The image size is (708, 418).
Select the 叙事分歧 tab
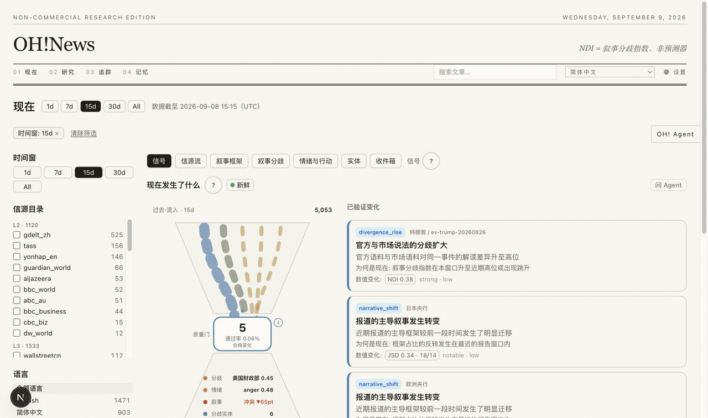tap(271, 161)
